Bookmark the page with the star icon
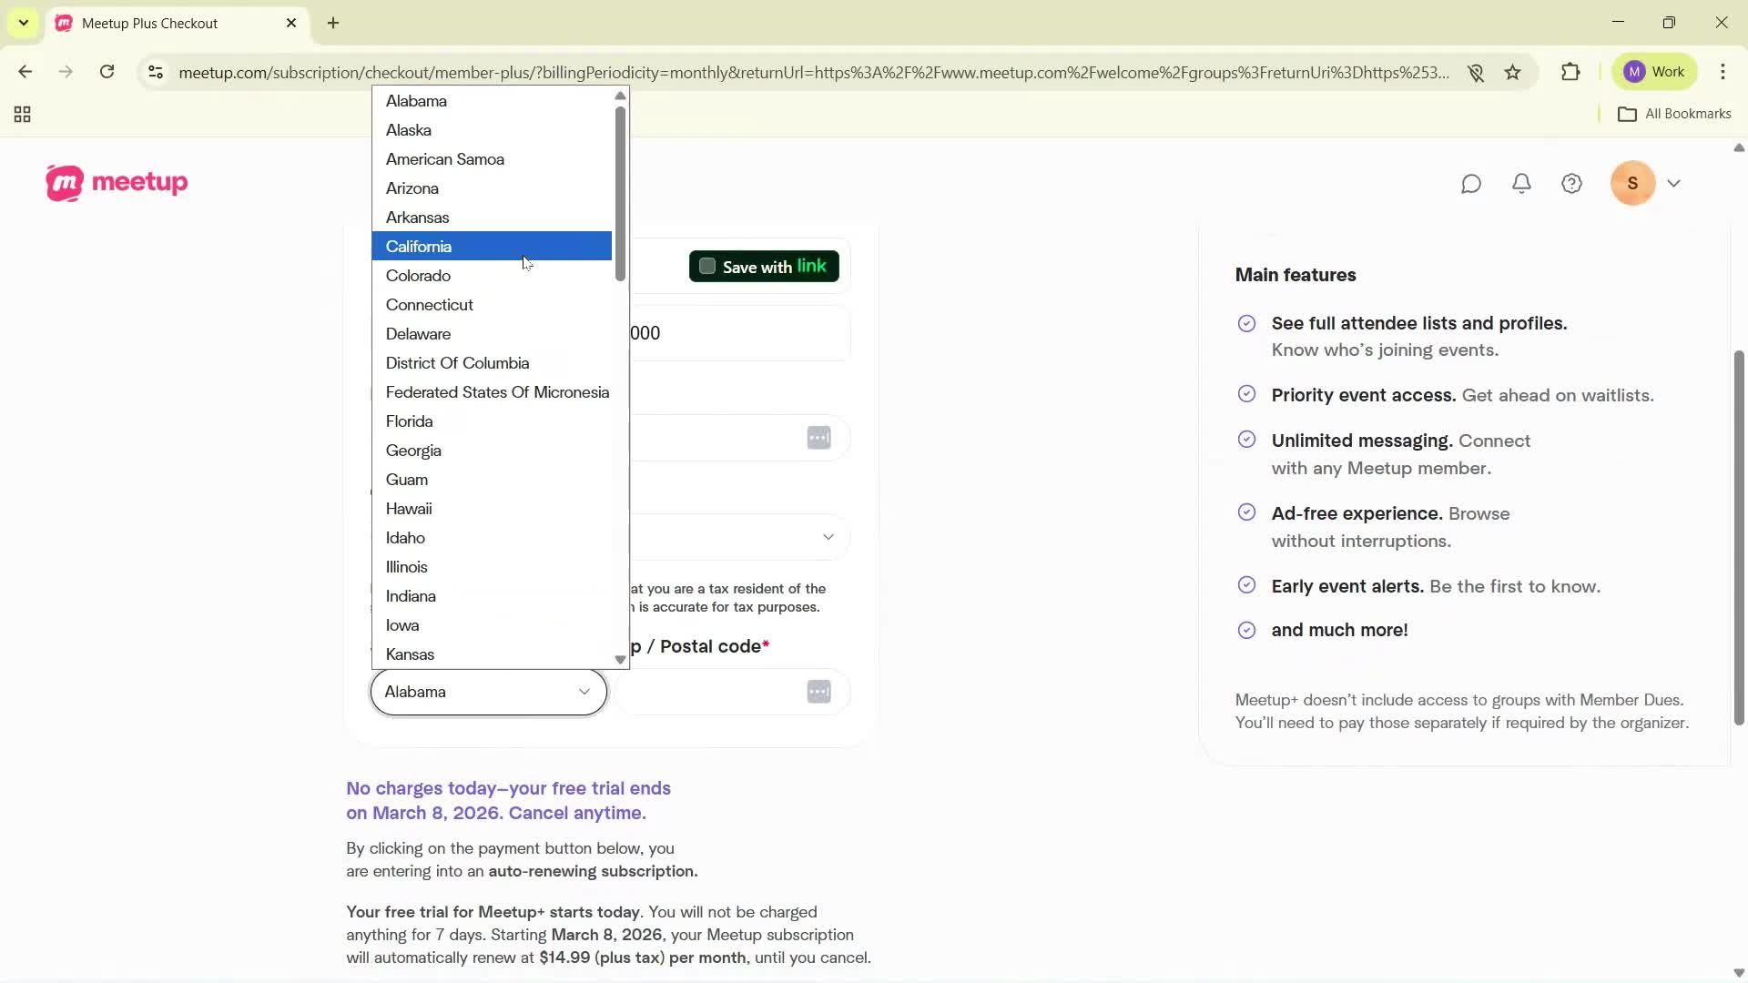Viewport: 1748px width, 983px height. tap(1513, 72)
